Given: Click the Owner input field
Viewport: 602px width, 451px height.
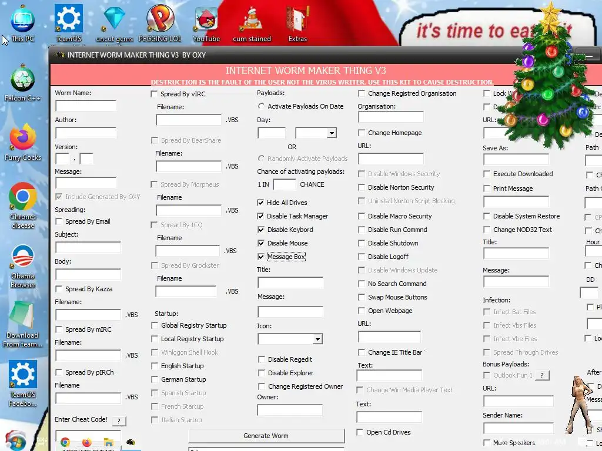Looking at the screenshot, I should pyautogui.click(x=290, y=410).
